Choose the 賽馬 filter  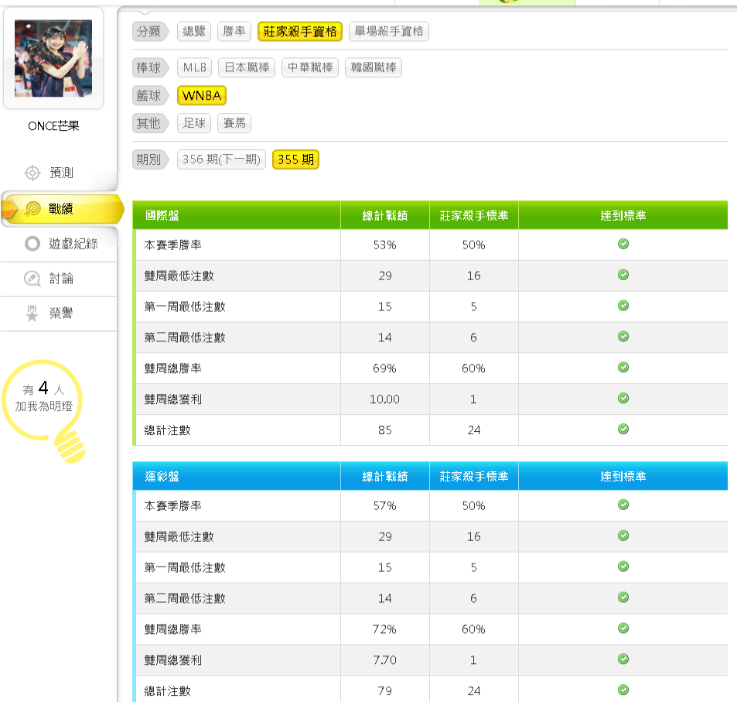click(x=234, y=123)
